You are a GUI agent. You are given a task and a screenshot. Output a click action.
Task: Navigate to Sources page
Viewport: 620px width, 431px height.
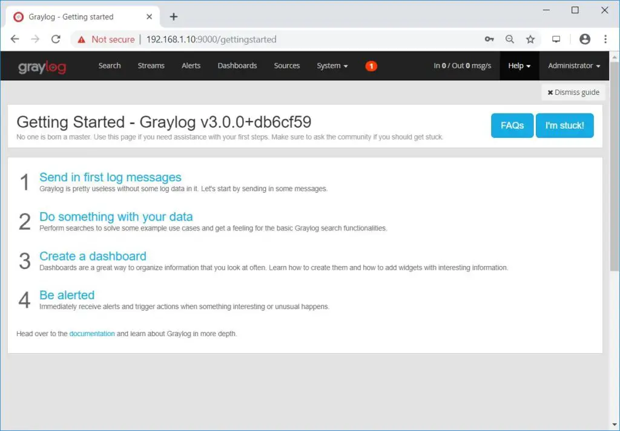286,65
